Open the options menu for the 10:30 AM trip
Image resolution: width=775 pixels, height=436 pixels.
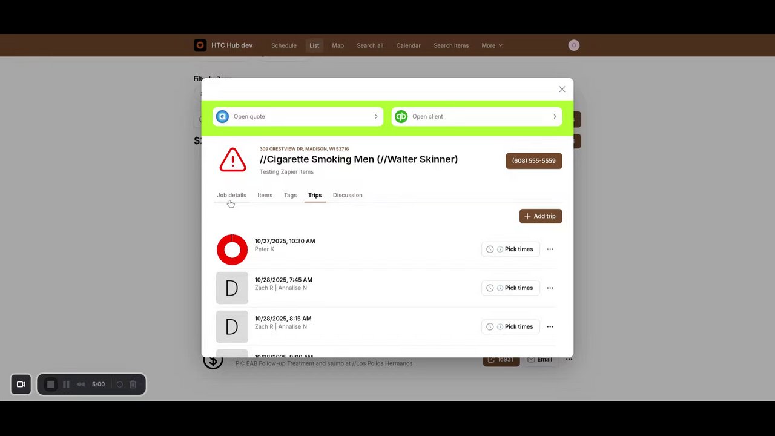point(550,249)
